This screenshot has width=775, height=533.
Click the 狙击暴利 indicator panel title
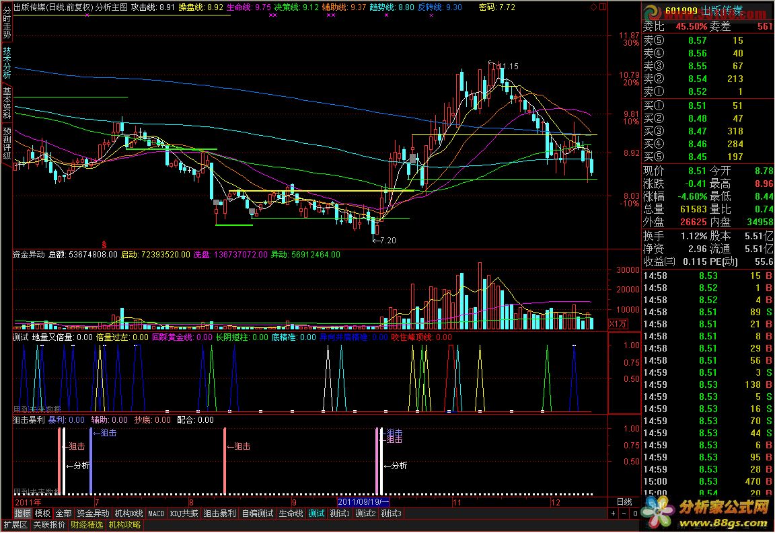tap(29, 420)
